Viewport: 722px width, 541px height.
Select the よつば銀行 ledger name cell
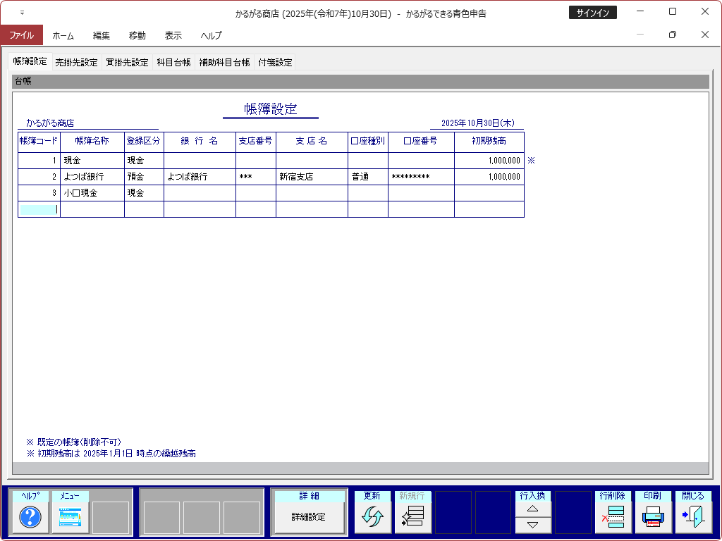tap(92, 177)
